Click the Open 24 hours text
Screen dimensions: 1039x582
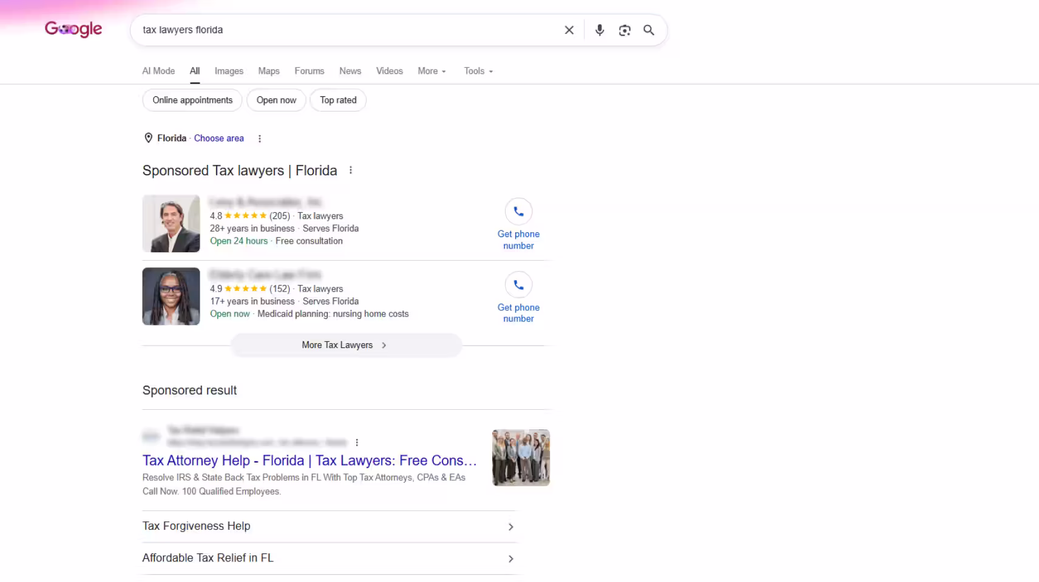pyautogui.click(x=239, y=241)
